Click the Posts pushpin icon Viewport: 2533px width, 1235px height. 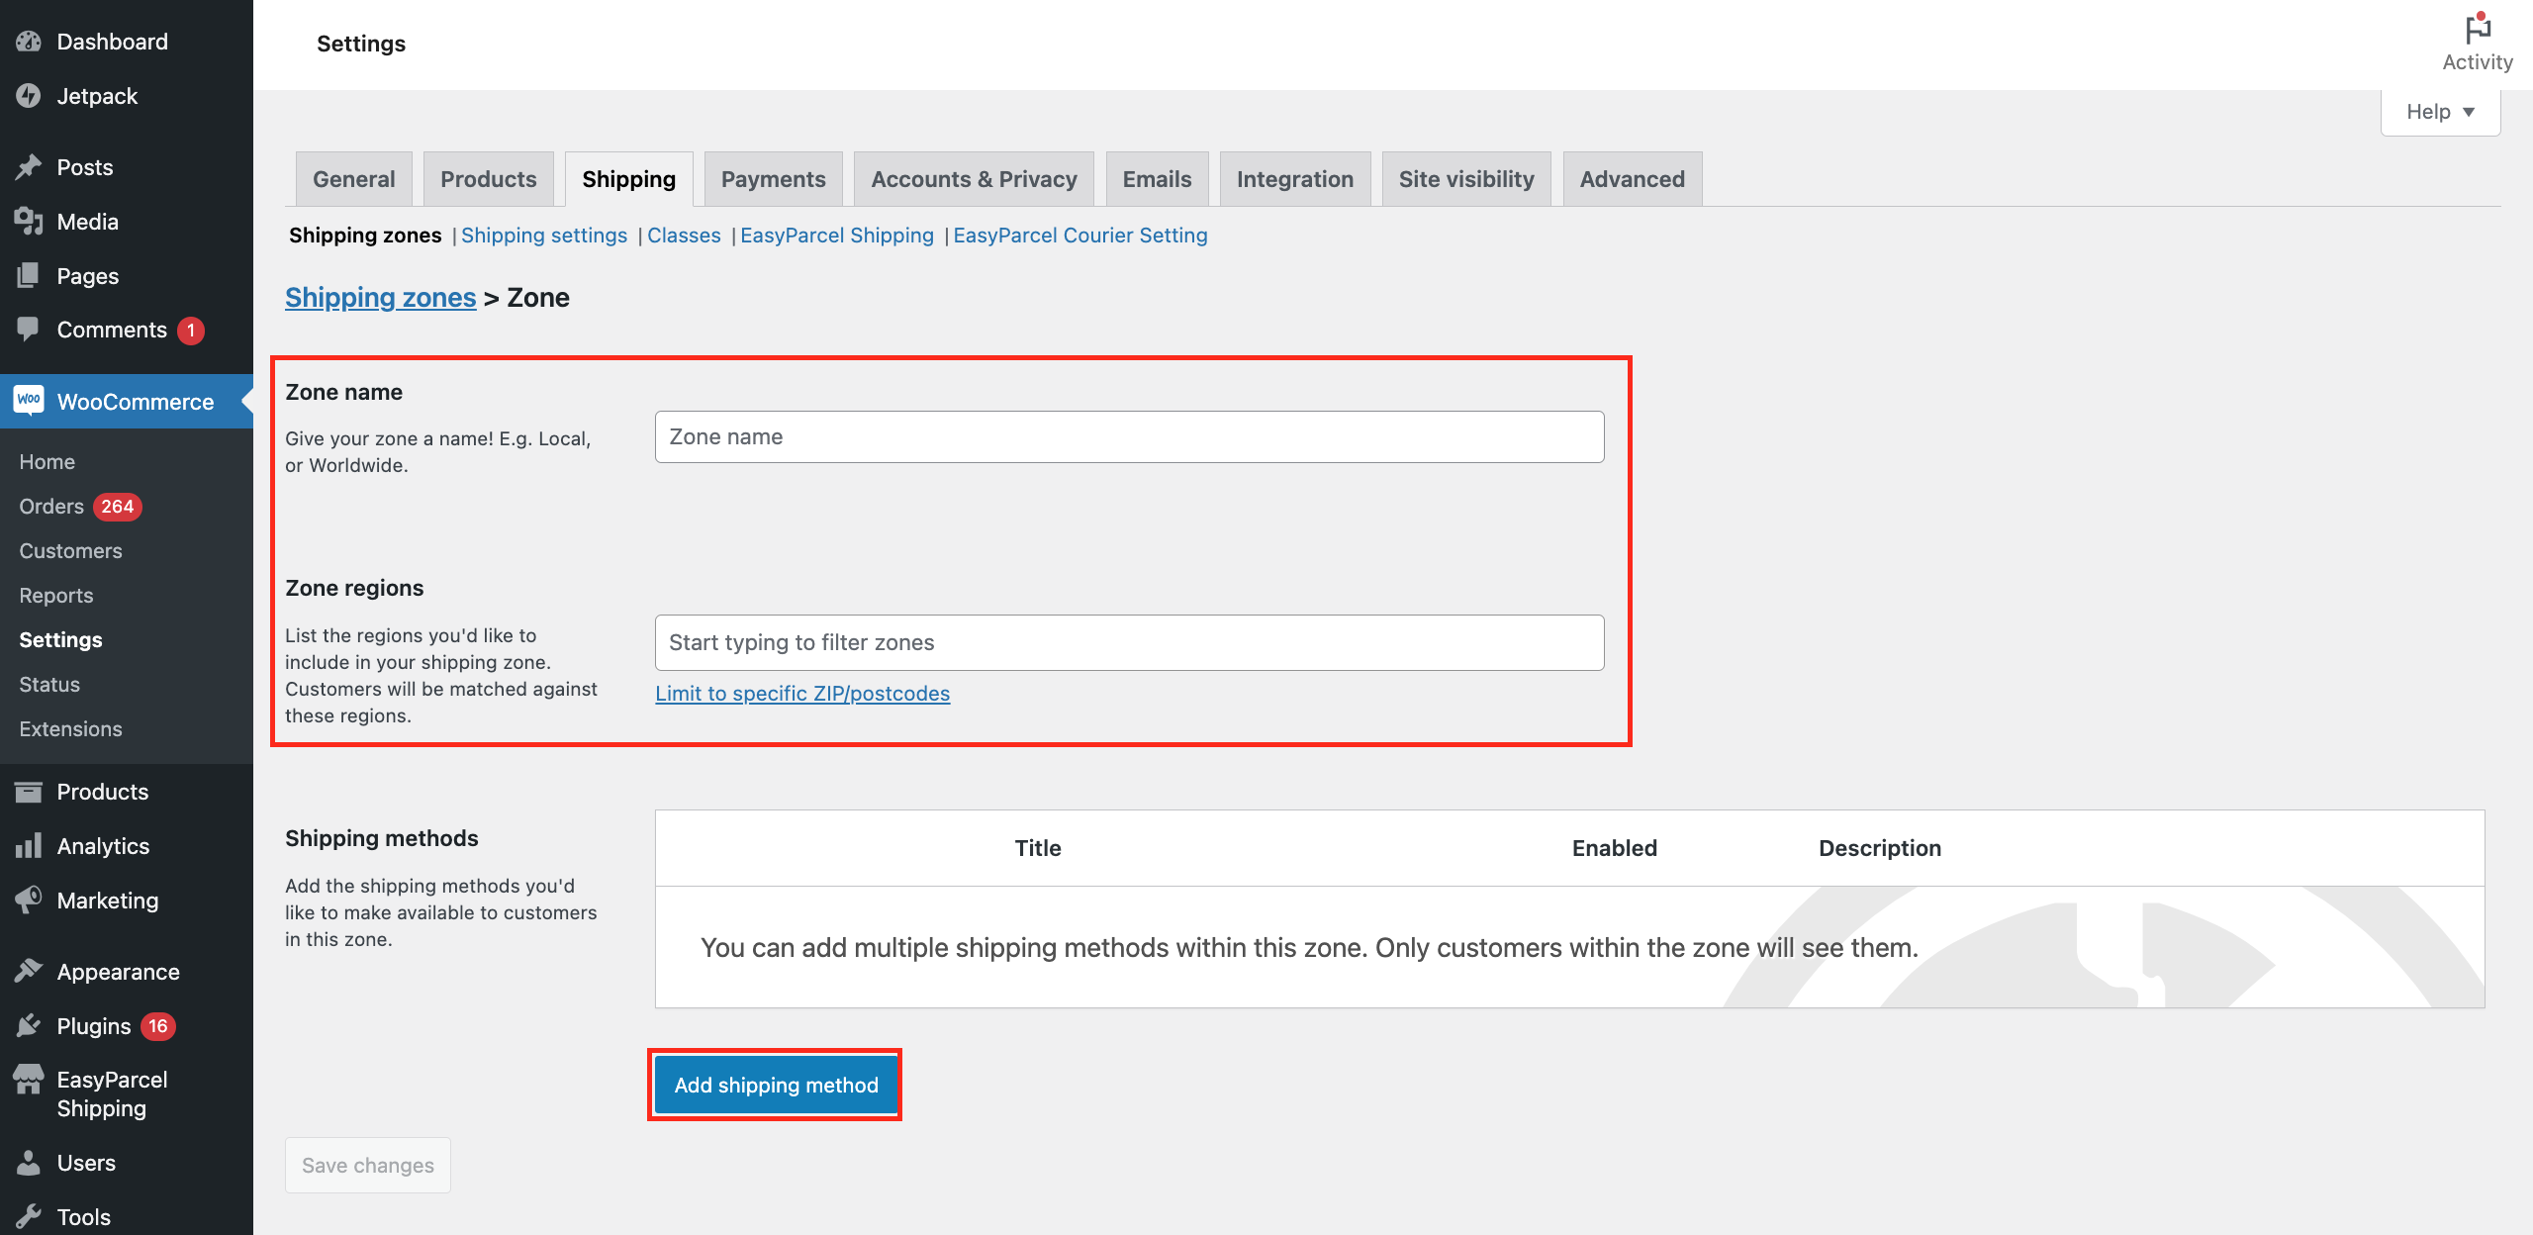tap(29, 167)
